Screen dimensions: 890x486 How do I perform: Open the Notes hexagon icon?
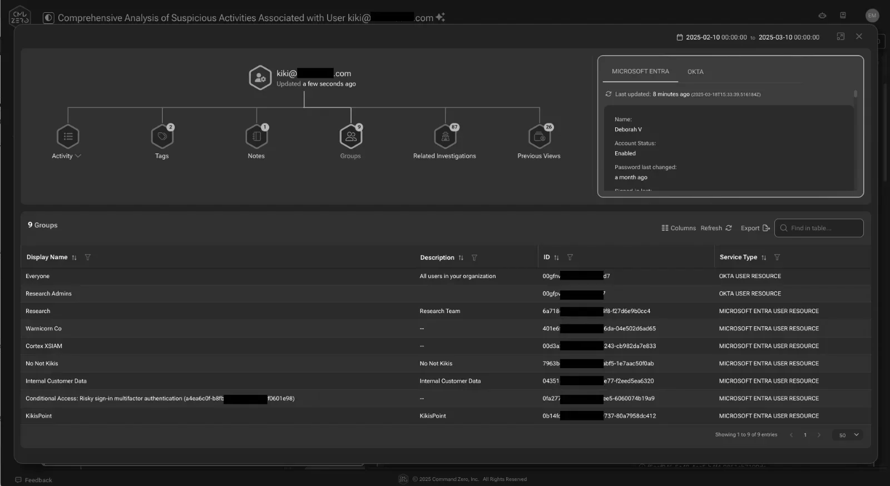(256, 136)
